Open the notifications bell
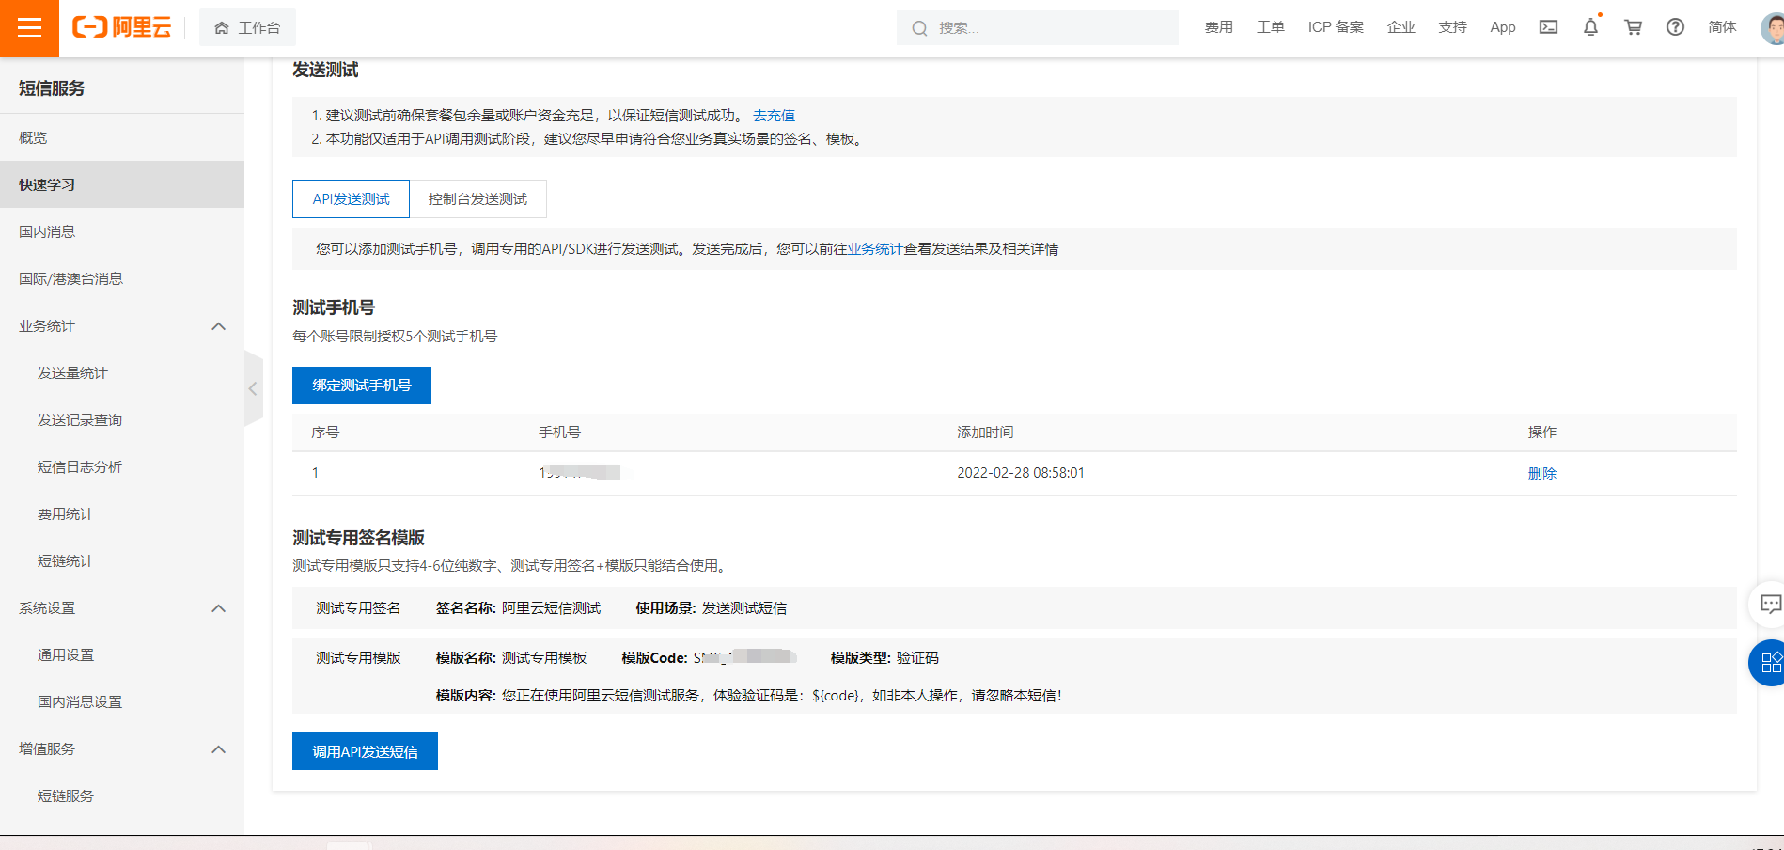Screen dimensions: 1784x850 point(1590,27)
